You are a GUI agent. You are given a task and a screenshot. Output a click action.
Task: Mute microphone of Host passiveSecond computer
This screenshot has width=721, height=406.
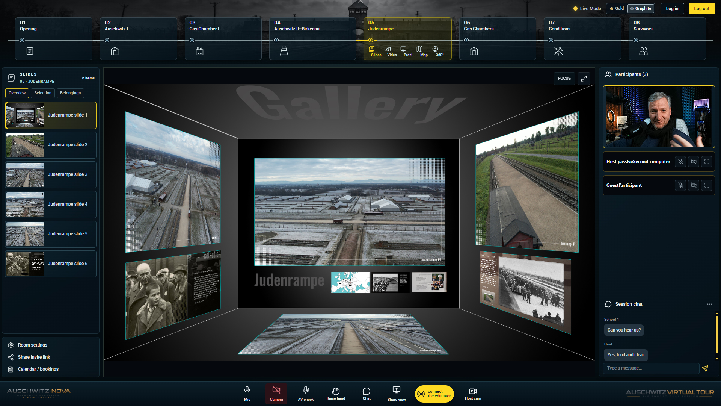click(680, 162)
